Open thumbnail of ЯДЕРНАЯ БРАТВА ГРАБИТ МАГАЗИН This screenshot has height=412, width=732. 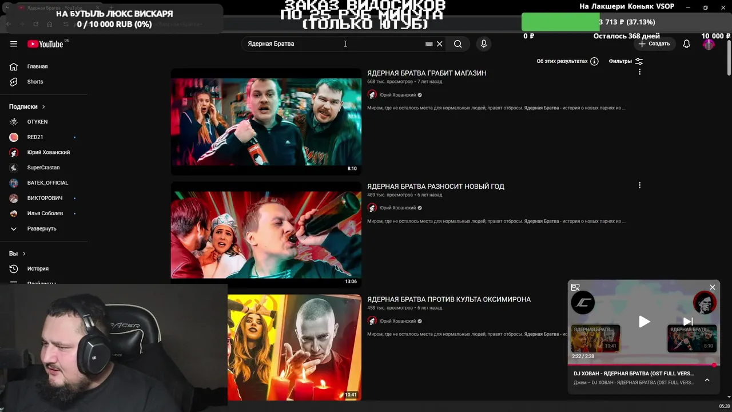pyautogui.click(x=266, y=122)
